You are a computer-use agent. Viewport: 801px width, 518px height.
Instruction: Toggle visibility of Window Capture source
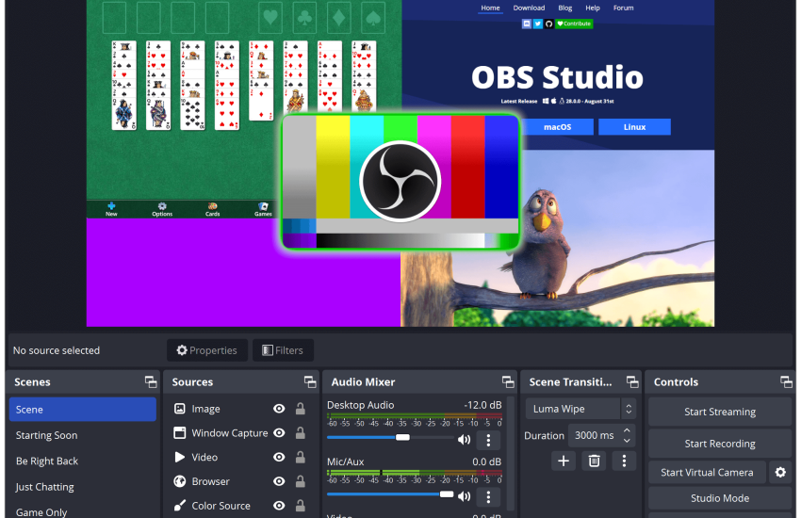pos(279,433)
